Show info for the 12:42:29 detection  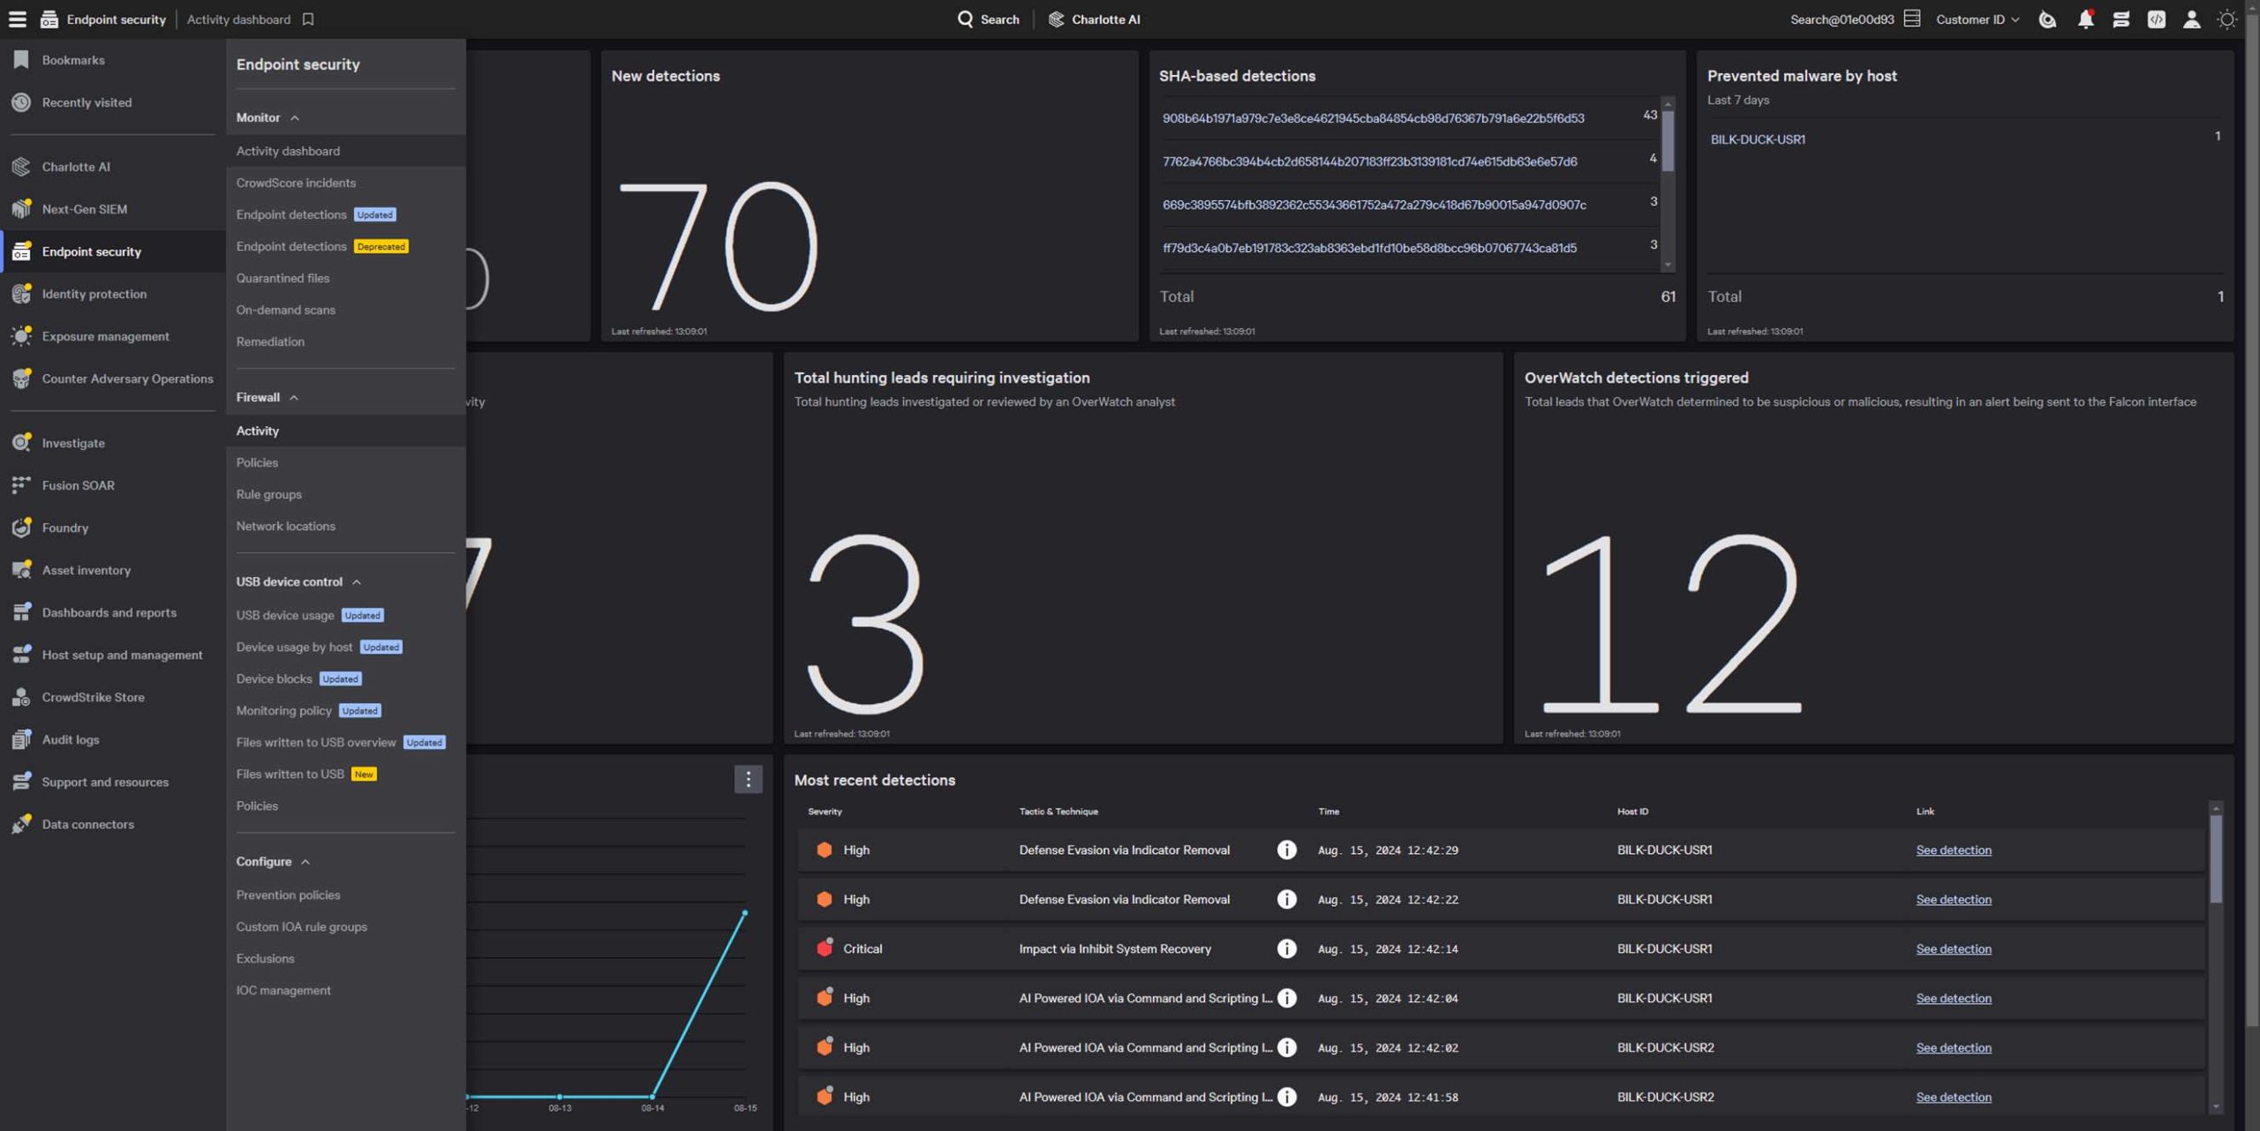pos(1286,849)
